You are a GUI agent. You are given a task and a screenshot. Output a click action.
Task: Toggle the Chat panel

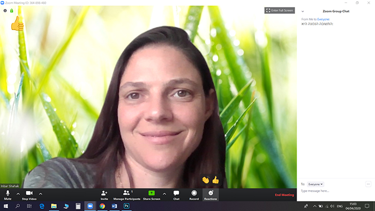[x=176, y=195]
